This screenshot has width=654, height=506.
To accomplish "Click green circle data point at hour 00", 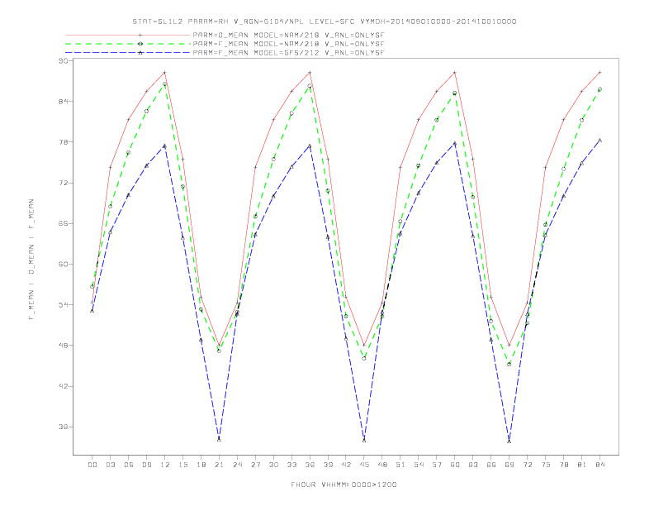I will click(x=92, y=286).
